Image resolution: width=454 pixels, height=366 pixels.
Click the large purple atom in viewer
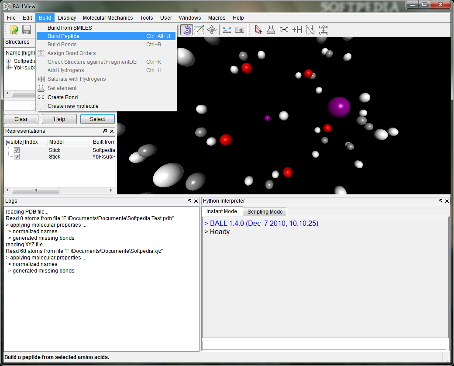click(339, 107)
